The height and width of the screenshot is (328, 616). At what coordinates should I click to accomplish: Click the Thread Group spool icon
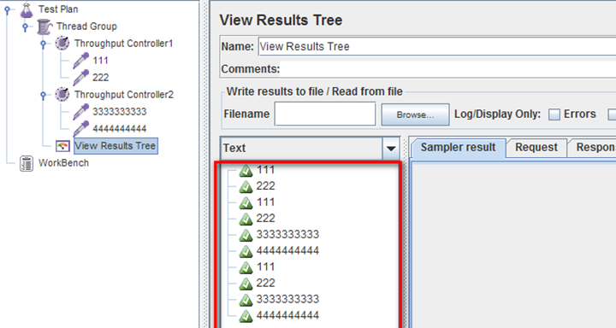pyautogui.click(x=44, y=26)
